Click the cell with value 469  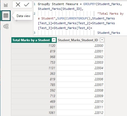(34, 102)
